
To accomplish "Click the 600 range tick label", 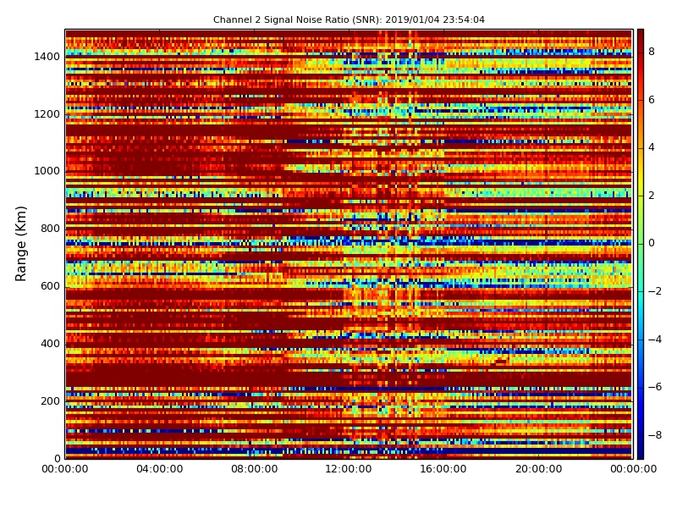I will click(50, 286).
